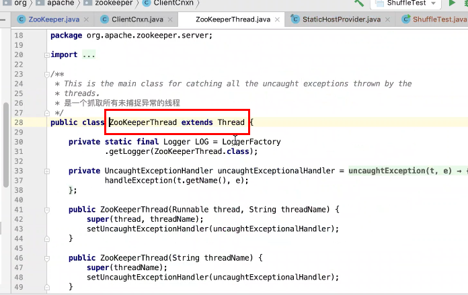Click 'UncaughtExceptionHandler' type on line 33
468x295 pixels.
coord(159,171)
